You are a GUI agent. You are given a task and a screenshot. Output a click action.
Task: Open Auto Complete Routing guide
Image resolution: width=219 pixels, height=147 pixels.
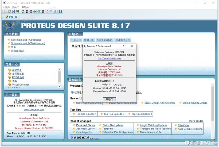click(x=190, y=129)
